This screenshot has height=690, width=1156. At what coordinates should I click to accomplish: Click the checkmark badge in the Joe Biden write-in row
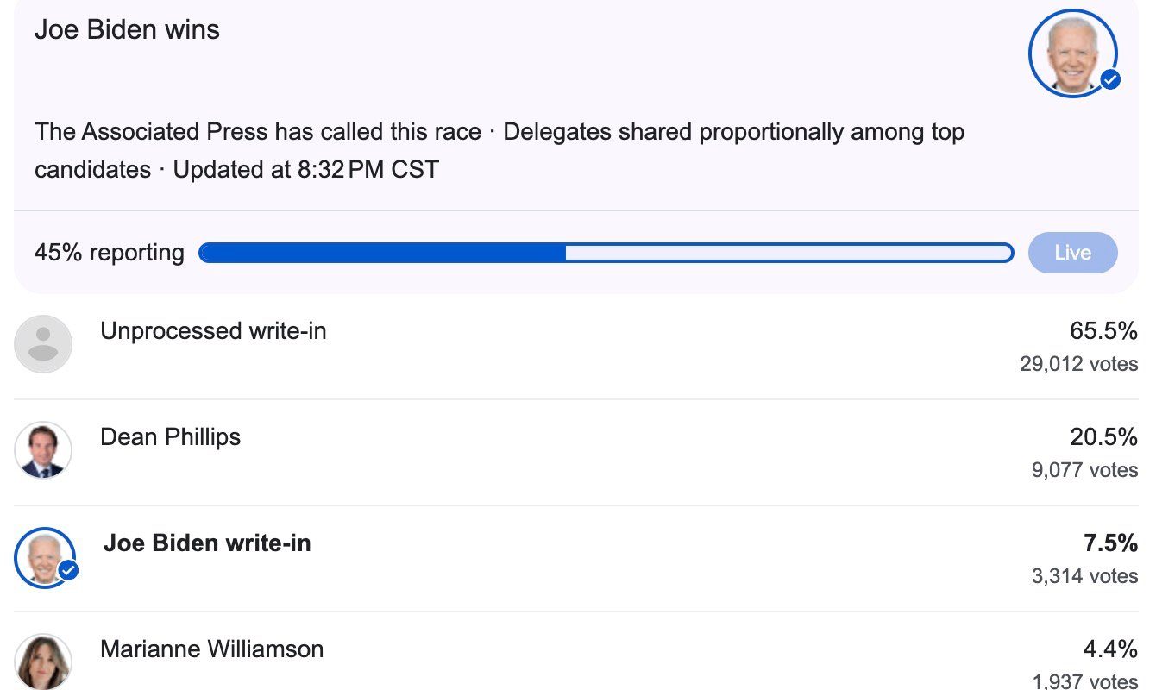point(67,570)
